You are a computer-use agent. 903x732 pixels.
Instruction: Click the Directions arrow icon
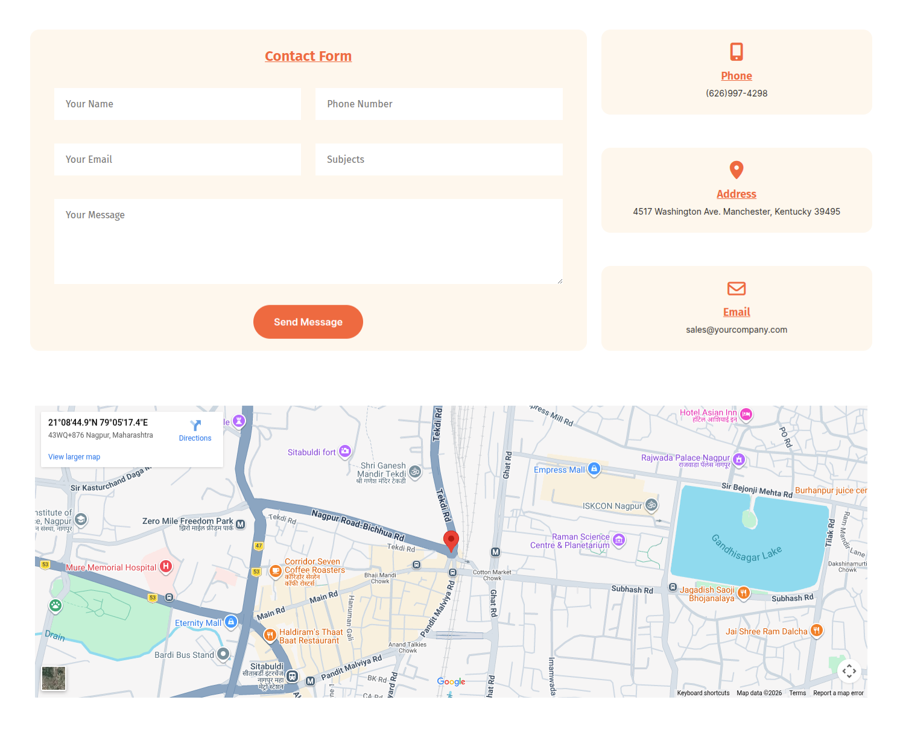195,426
